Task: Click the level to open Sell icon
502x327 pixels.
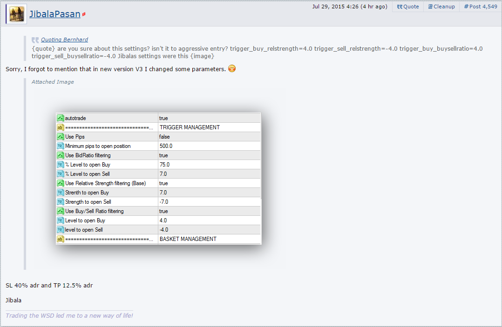Action: tap(61, 229)
